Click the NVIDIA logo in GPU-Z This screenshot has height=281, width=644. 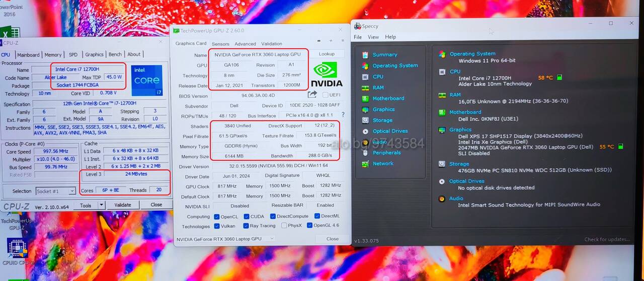coord(327,74)
